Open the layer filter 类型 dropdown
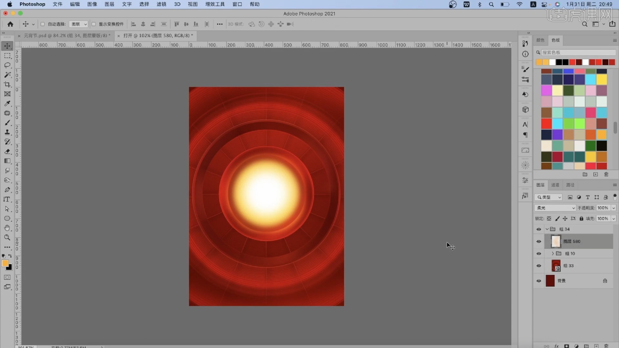The image size is (619, 348). tap(548, 197)
